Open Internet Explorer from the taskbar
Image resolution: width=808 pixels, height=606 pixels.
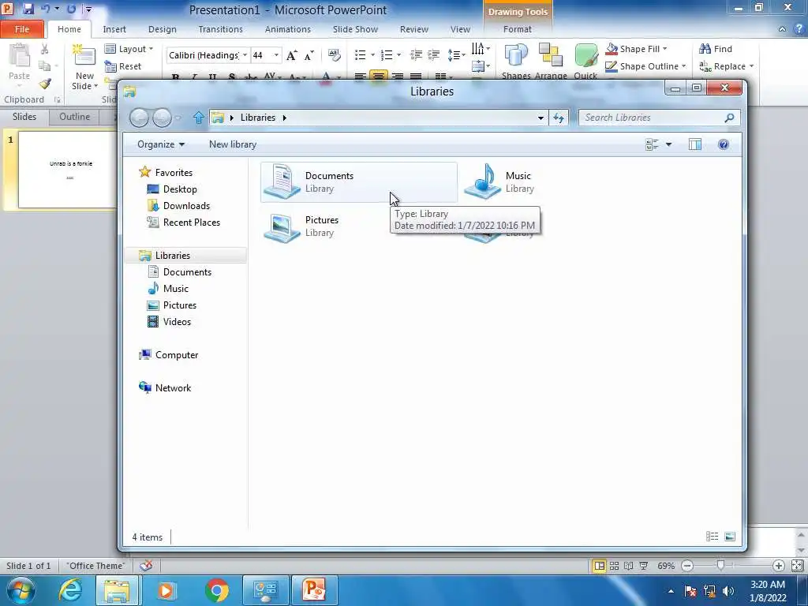70,590
